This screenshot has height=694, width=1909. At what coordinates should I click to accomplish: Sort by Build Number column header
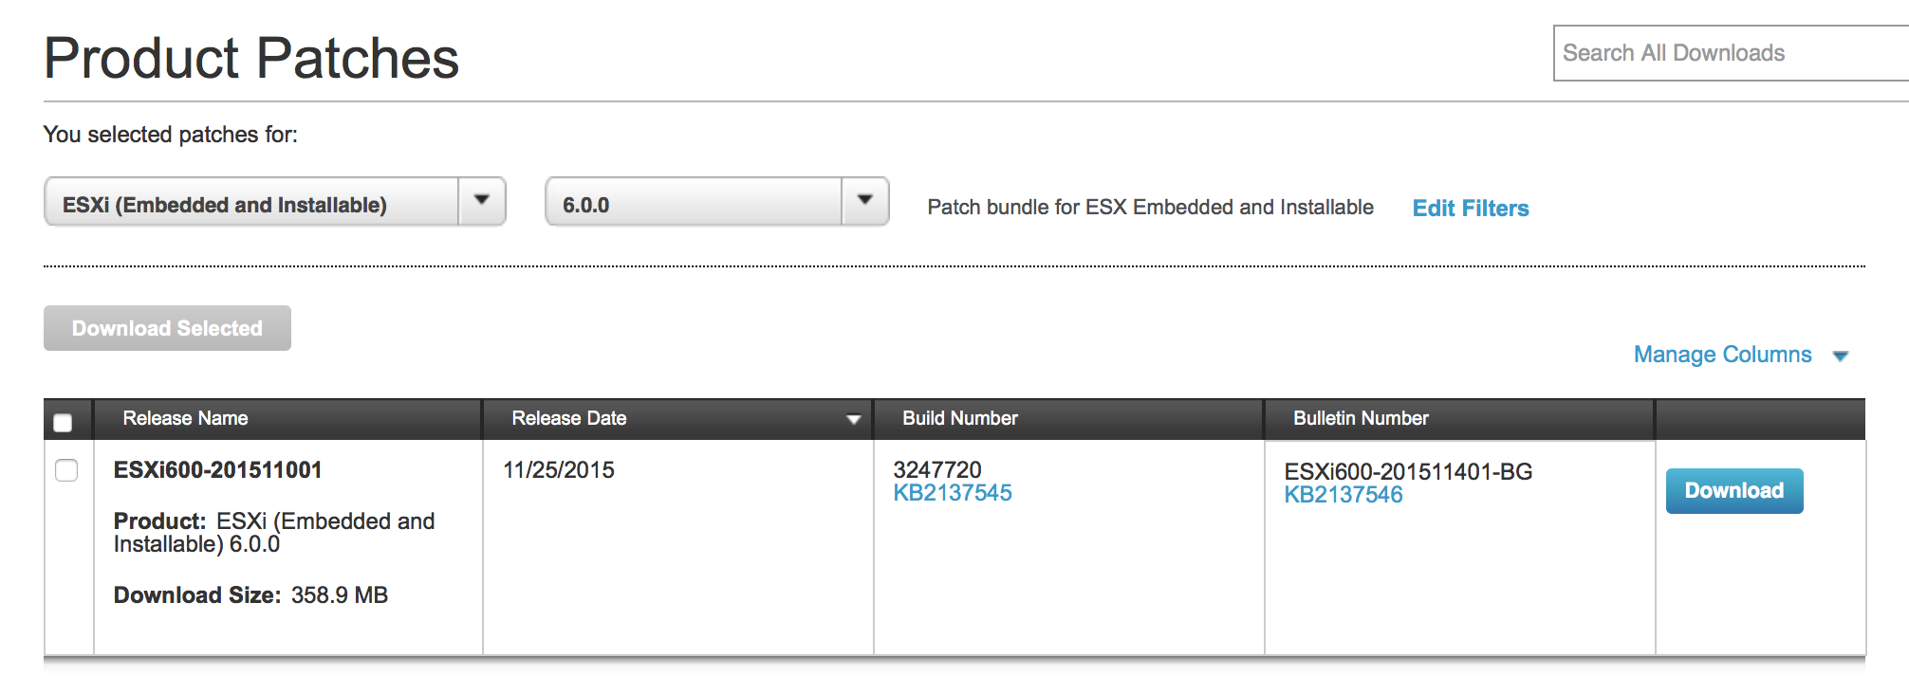(960, 418)
